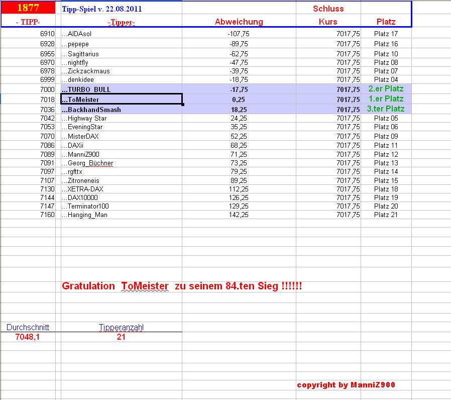Click the 'Platz 18' cell
This screenshot has width=451, height=400.
tap(386, 189)
